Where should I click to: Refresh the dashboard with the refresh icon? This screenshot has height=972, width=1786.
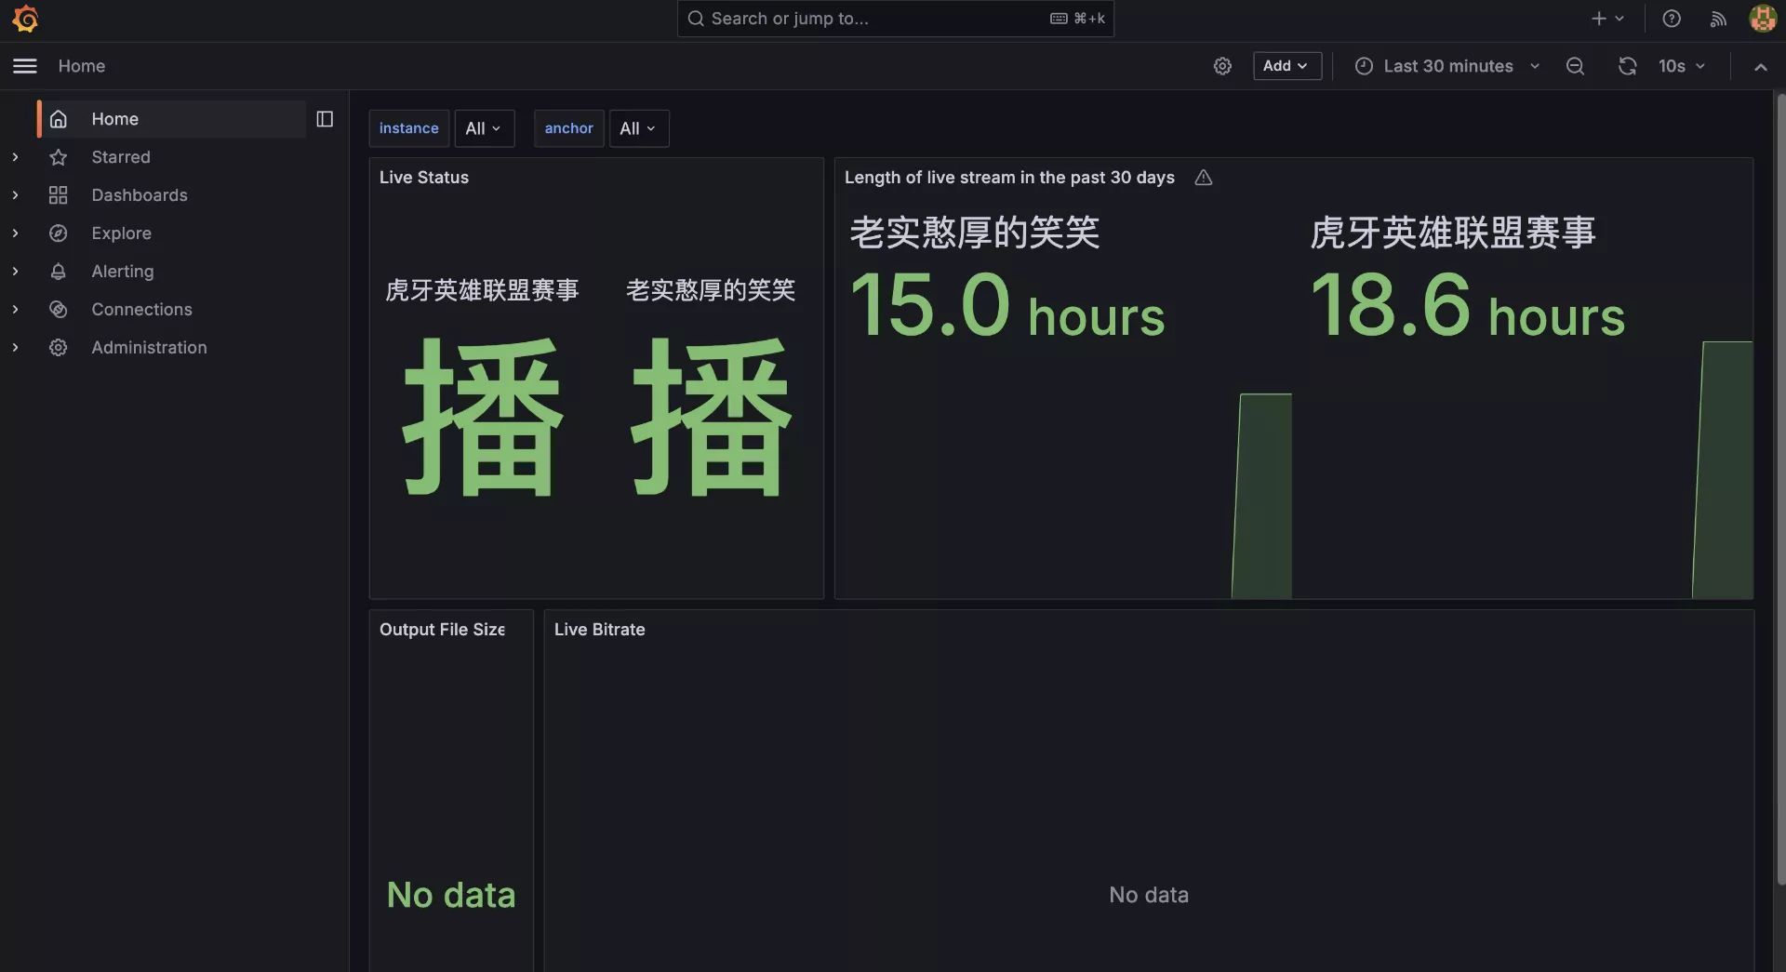point(1627,66)
